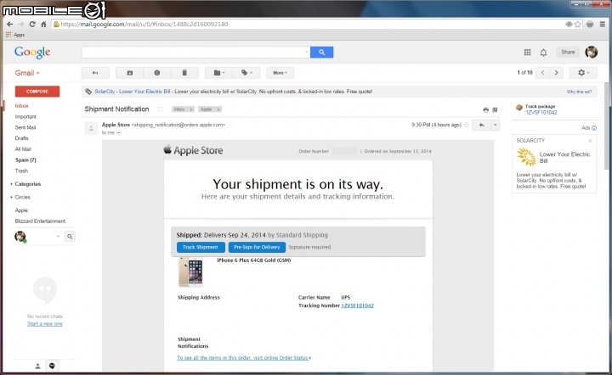Visit the online Order Status link
612x375 pixels.
tap(244, 358)
